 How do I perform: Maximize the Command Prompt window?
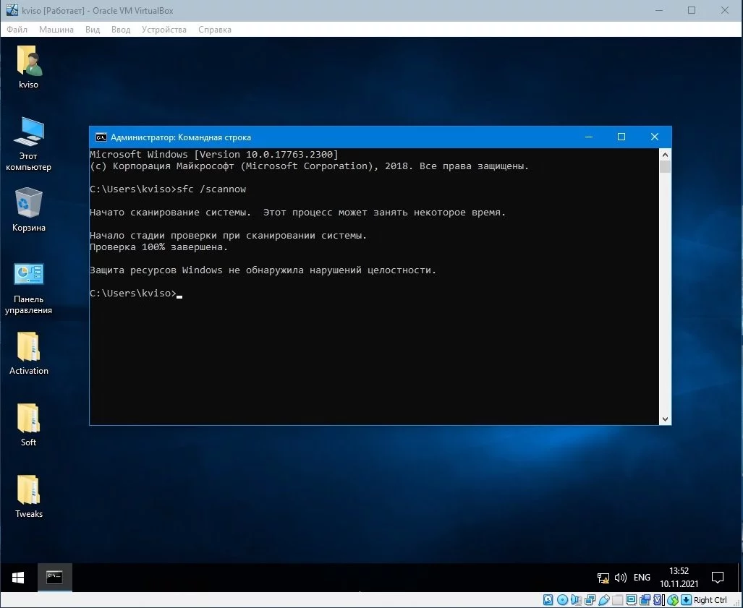[621, 137]
